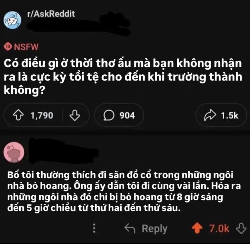The image size is (250, 244).
Task: Click the 1.5k share count button
Action: (x=221, y=115)
